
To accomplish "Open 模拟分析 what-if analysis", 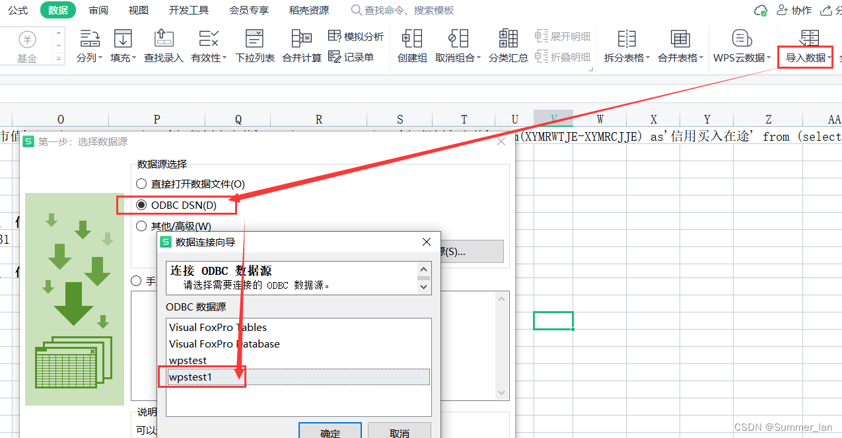I will [x=356, y=36].
